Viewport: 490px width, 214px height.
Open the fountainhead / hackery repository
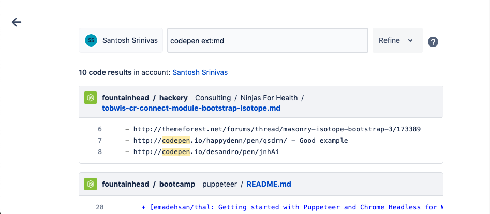coord(145,98)
